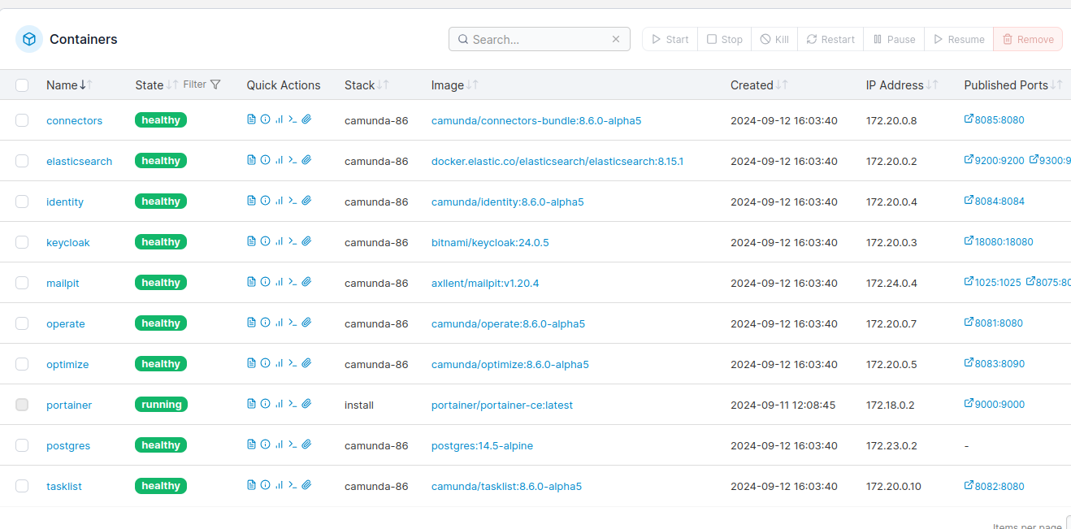Open published port 8081:8080 link
The image size is (1071, 529).
pyautogui.click(x=993, y=323)
